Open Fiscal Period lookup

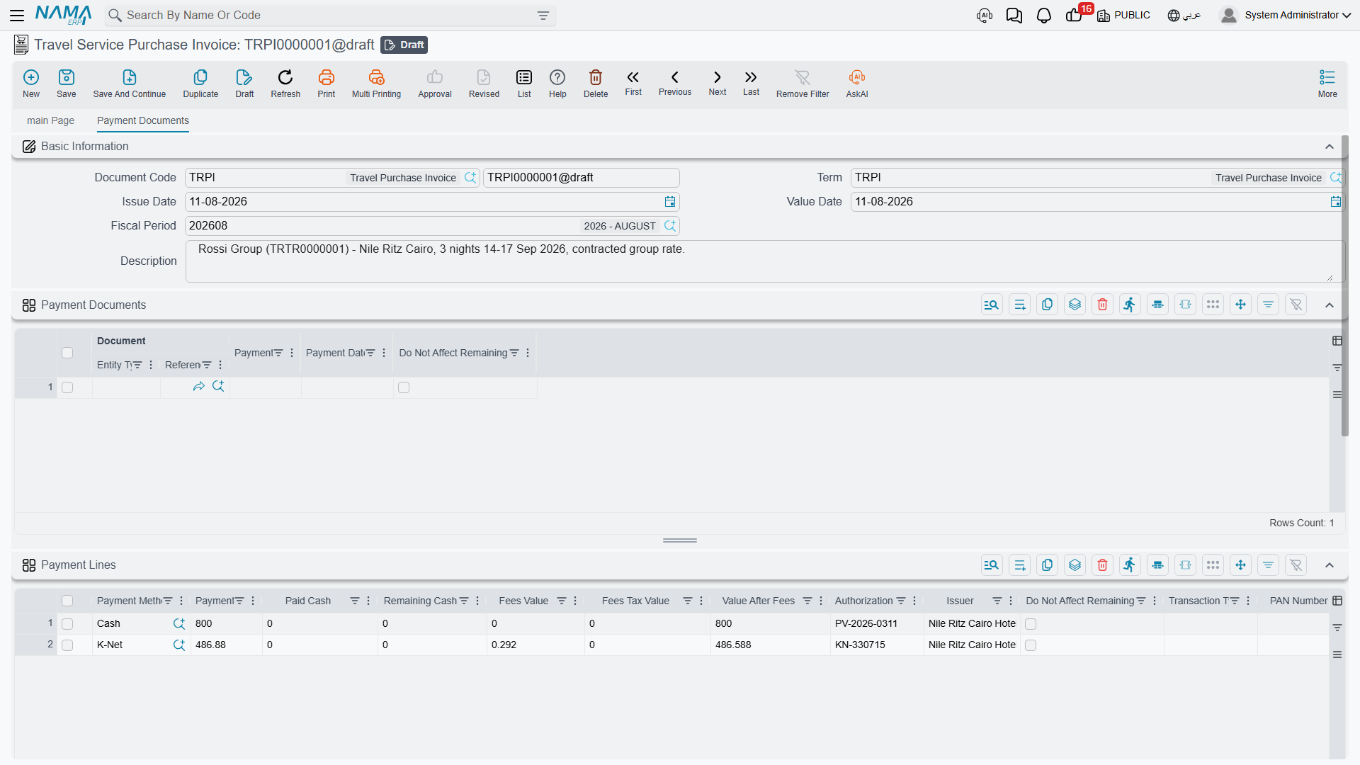[x=670, y=226]
